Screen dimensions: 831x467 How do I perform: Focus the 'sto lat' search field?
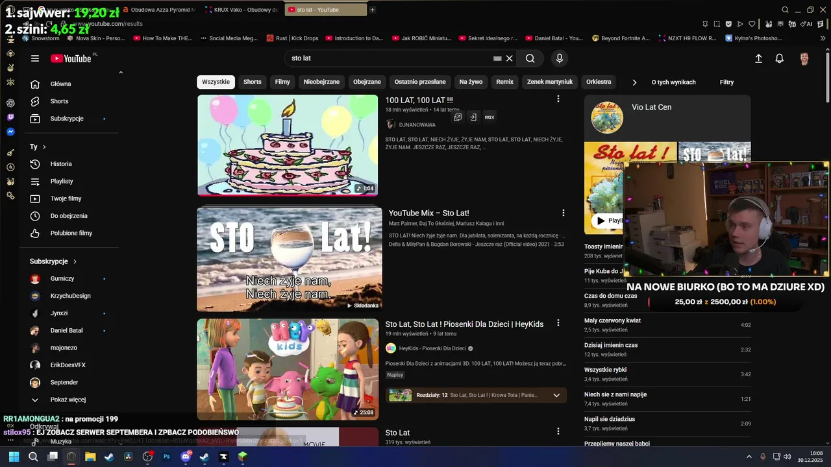pos(390,58)
